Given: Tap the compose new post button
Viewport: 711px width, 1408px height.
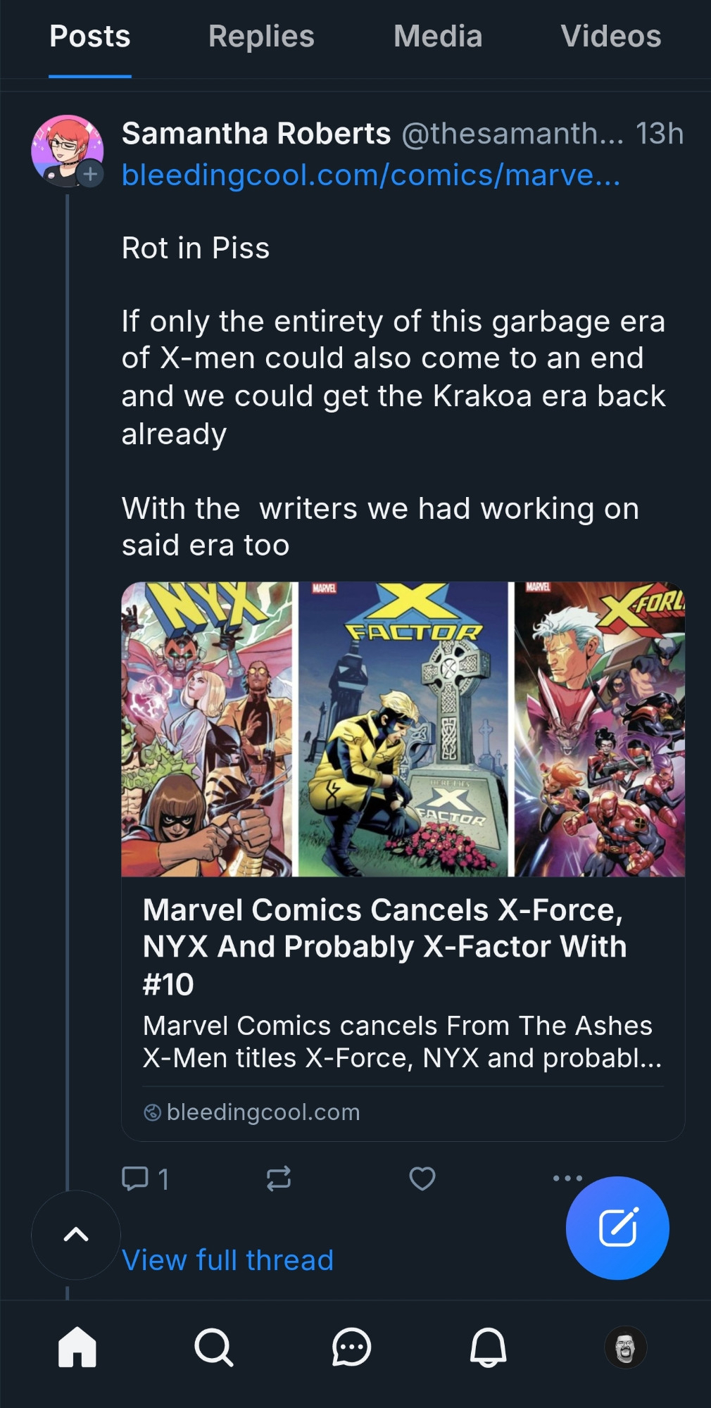Looking at the screenshot, I should click(617, 1228).
